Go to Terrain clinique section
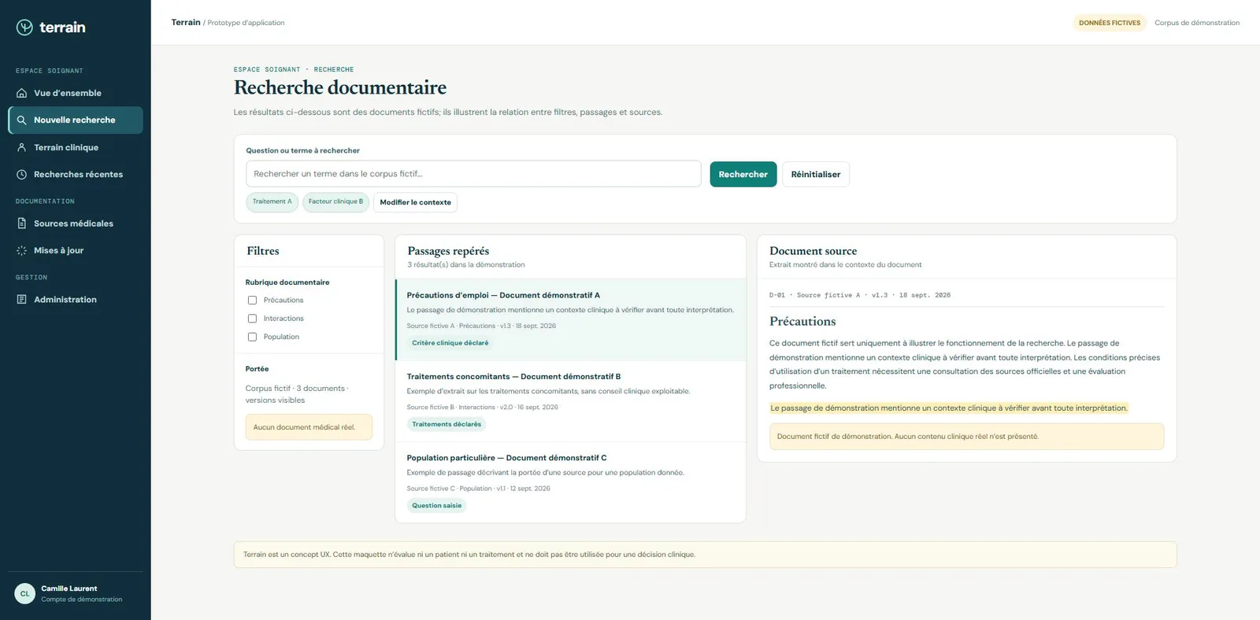 76,148
